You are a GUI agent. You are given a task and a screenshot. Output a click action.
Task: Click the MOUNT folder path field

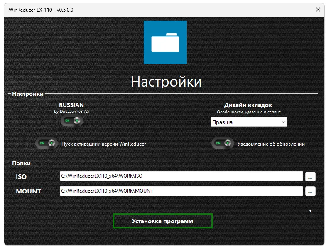click(181, 191)
